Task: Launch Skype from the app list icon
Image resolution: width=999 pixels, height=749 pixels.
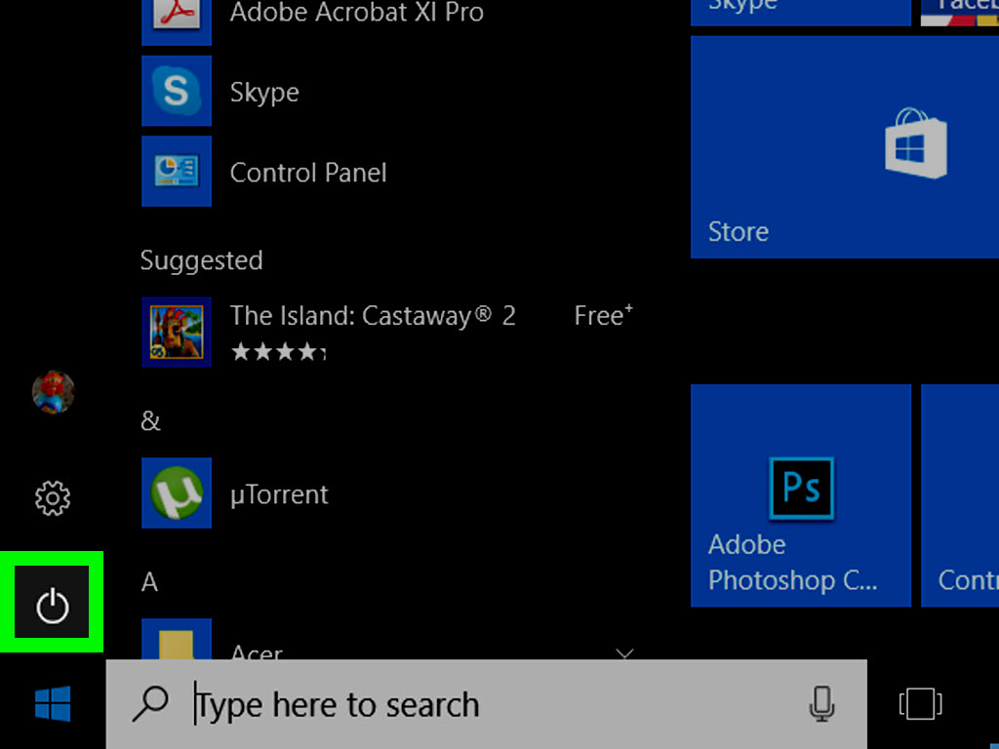Action: [177, 91]
